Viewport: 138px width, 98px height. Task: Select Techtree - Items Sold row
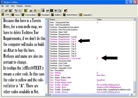click(91, 32)
